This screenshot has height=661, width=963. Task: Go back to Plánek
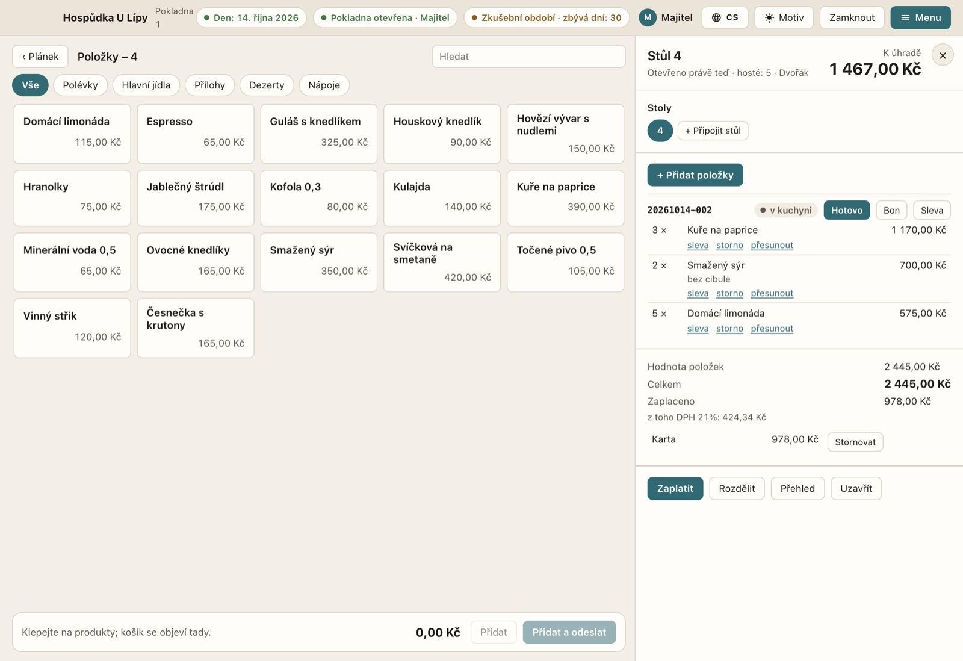click(x=40, y=57)
